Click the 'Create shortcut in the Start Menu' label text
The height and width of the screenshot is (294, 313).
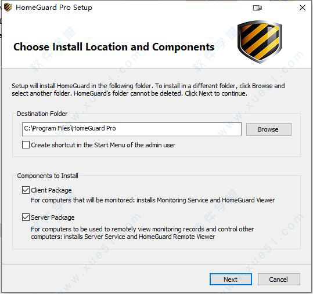[x=103, y=145]
